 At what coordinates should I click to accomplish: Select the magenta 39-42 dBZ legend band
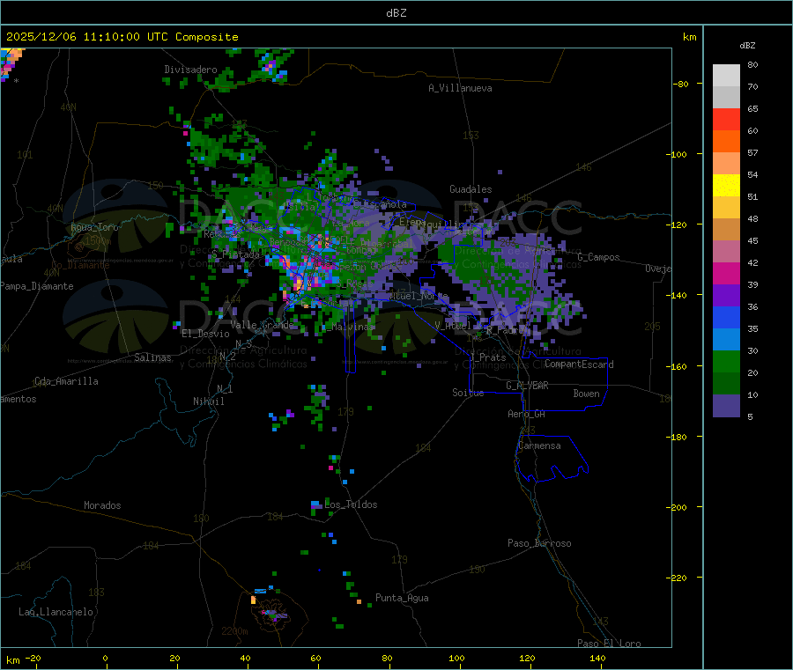[x=726, y=273]
